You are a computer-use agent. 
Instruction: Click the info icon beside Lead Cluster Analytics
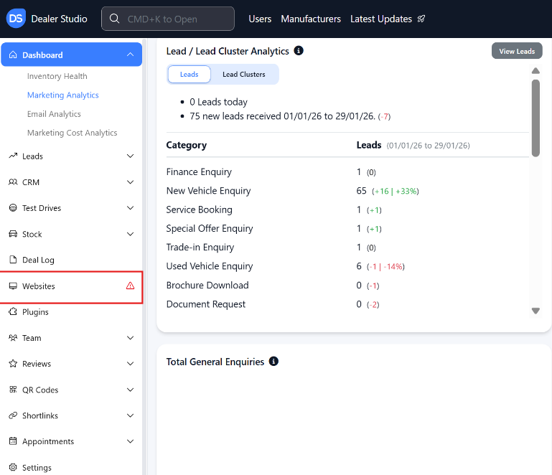(299, 51)
